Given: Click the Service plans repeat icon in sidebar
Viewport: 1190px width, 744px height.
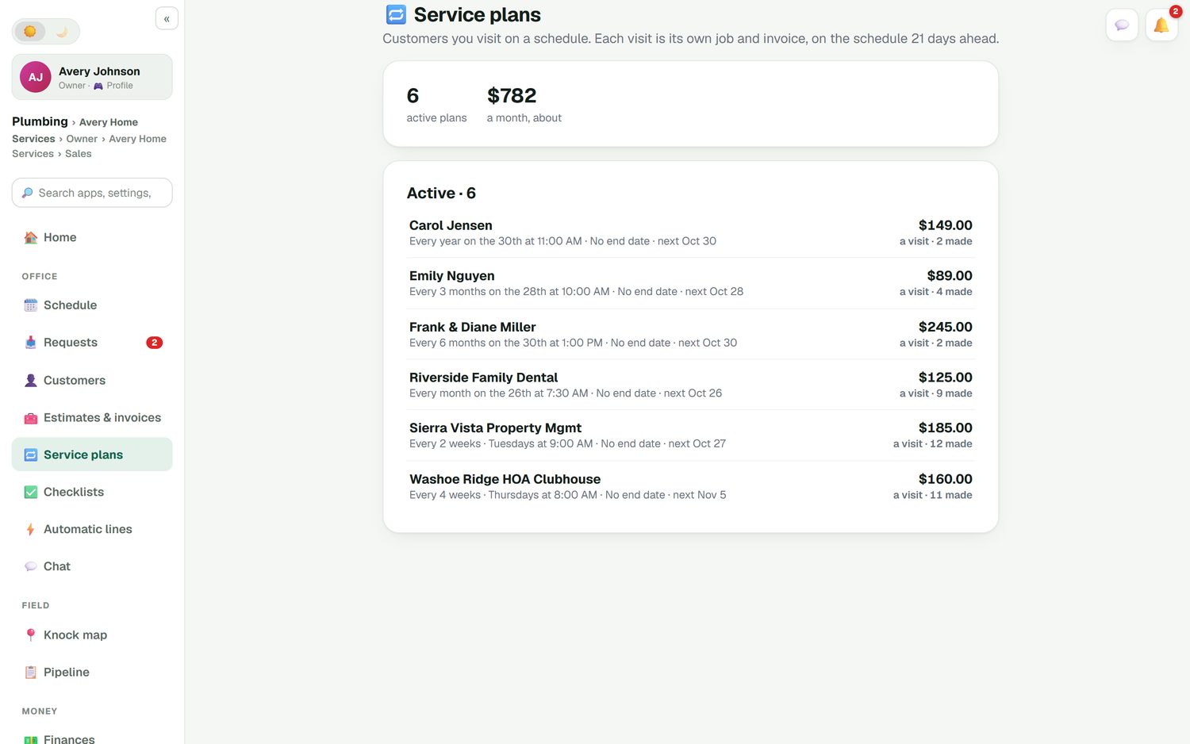Looking at the screenshot, I should (x=31, y=454).
